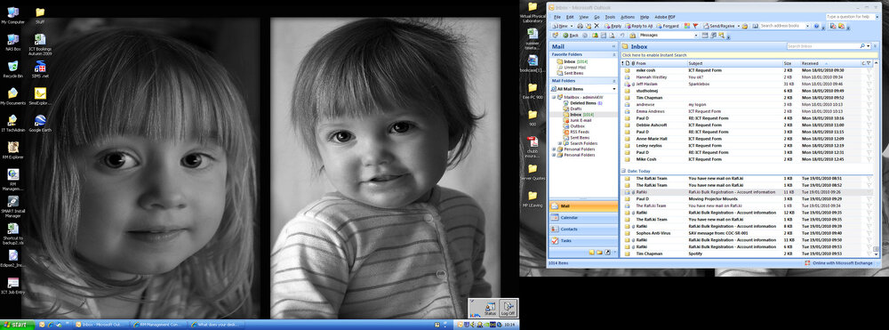
Task: Click the Forward toolbar button
Action: tap(668, 26)
